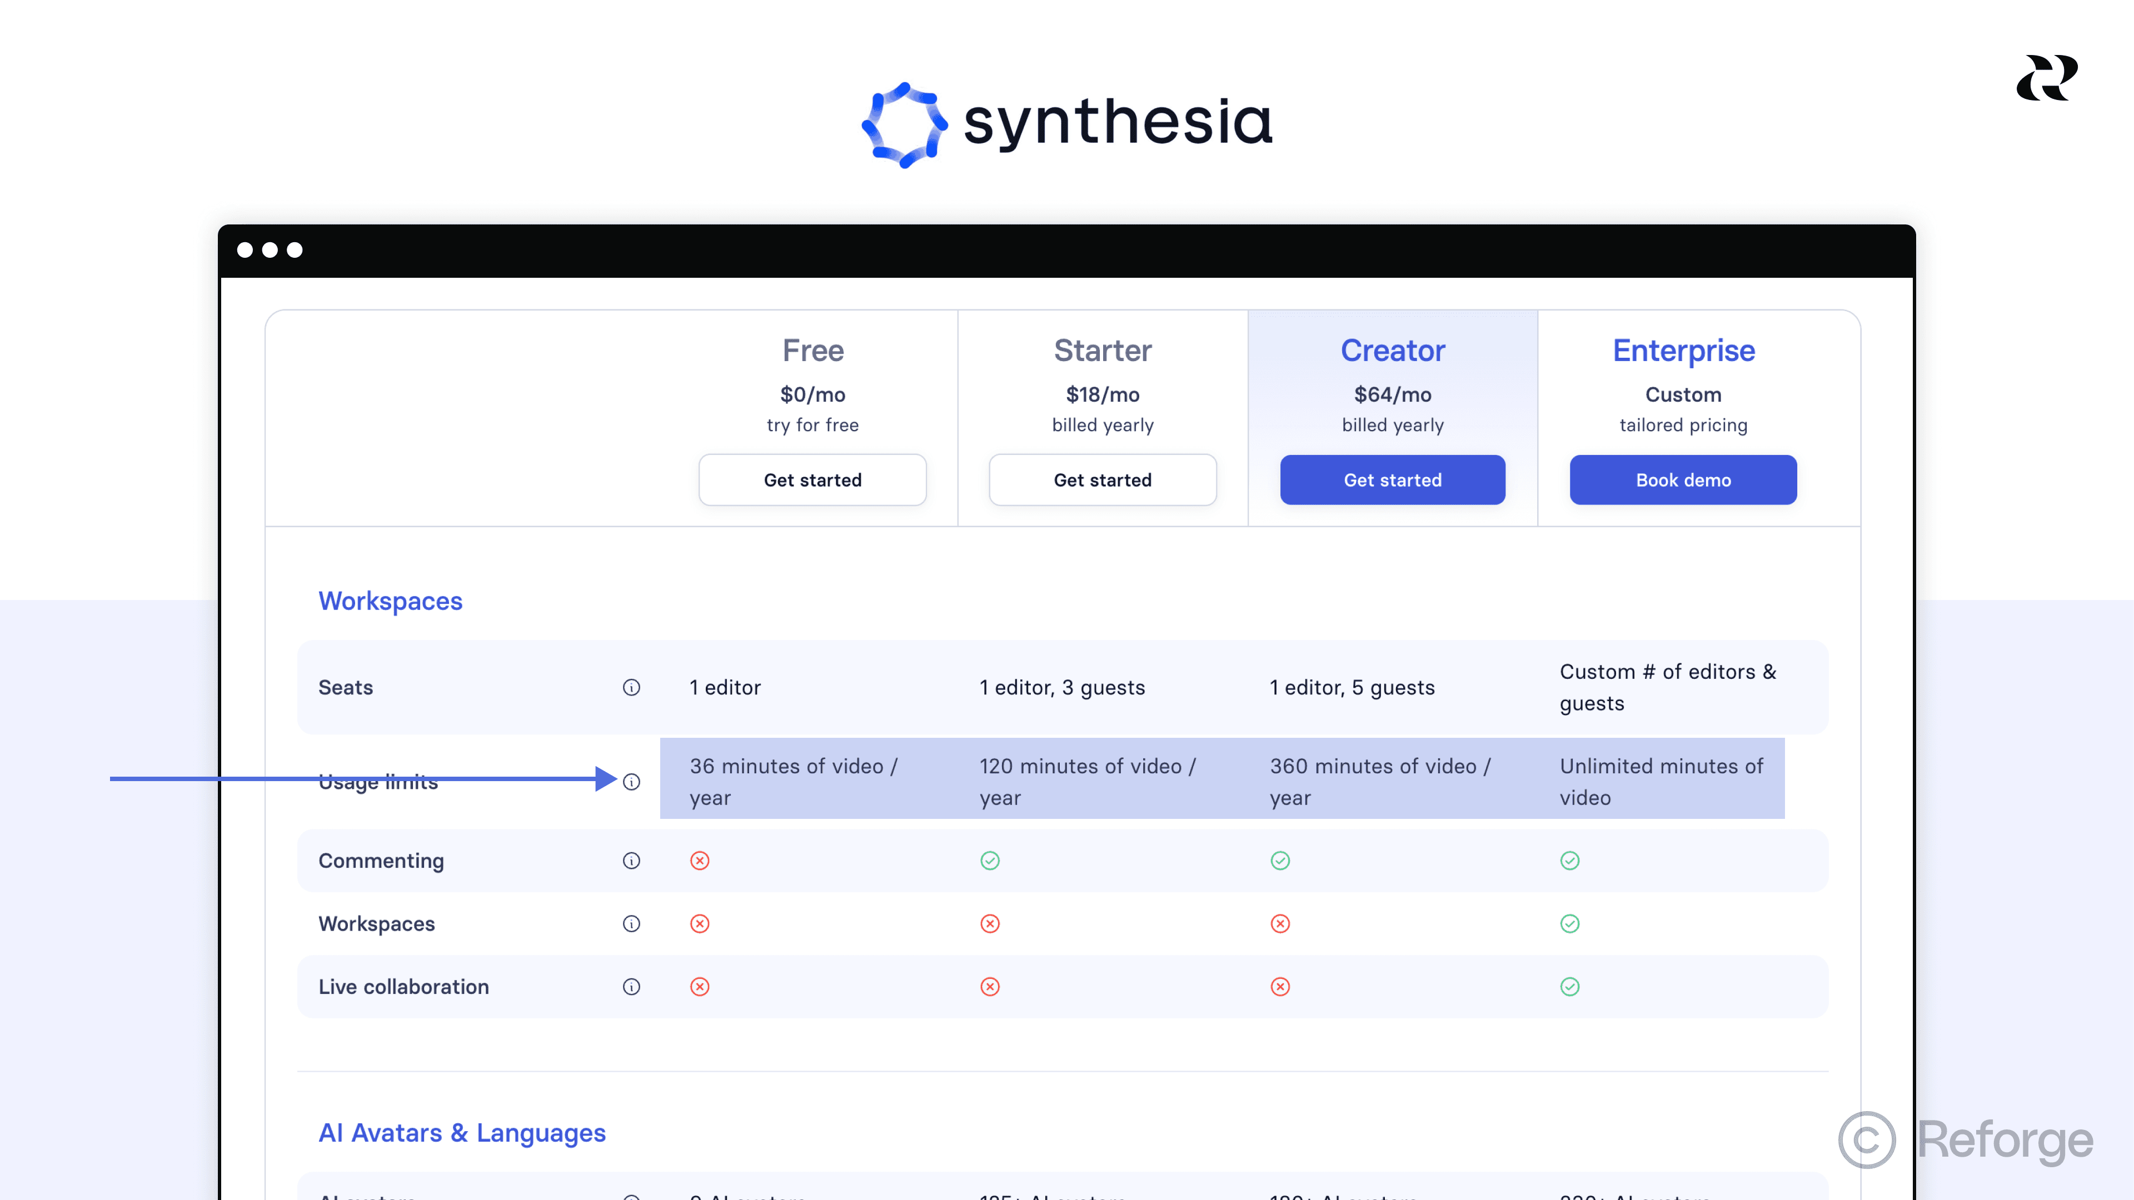
Task: Click the Workspaces section heading
Action: (x=390, y=601)
